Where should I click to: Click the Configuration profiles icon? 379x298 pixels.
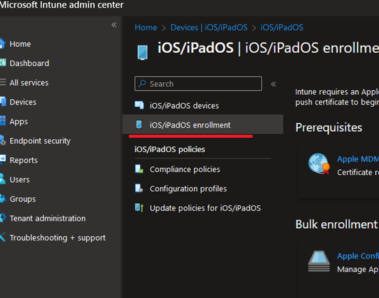coord(139,188)
